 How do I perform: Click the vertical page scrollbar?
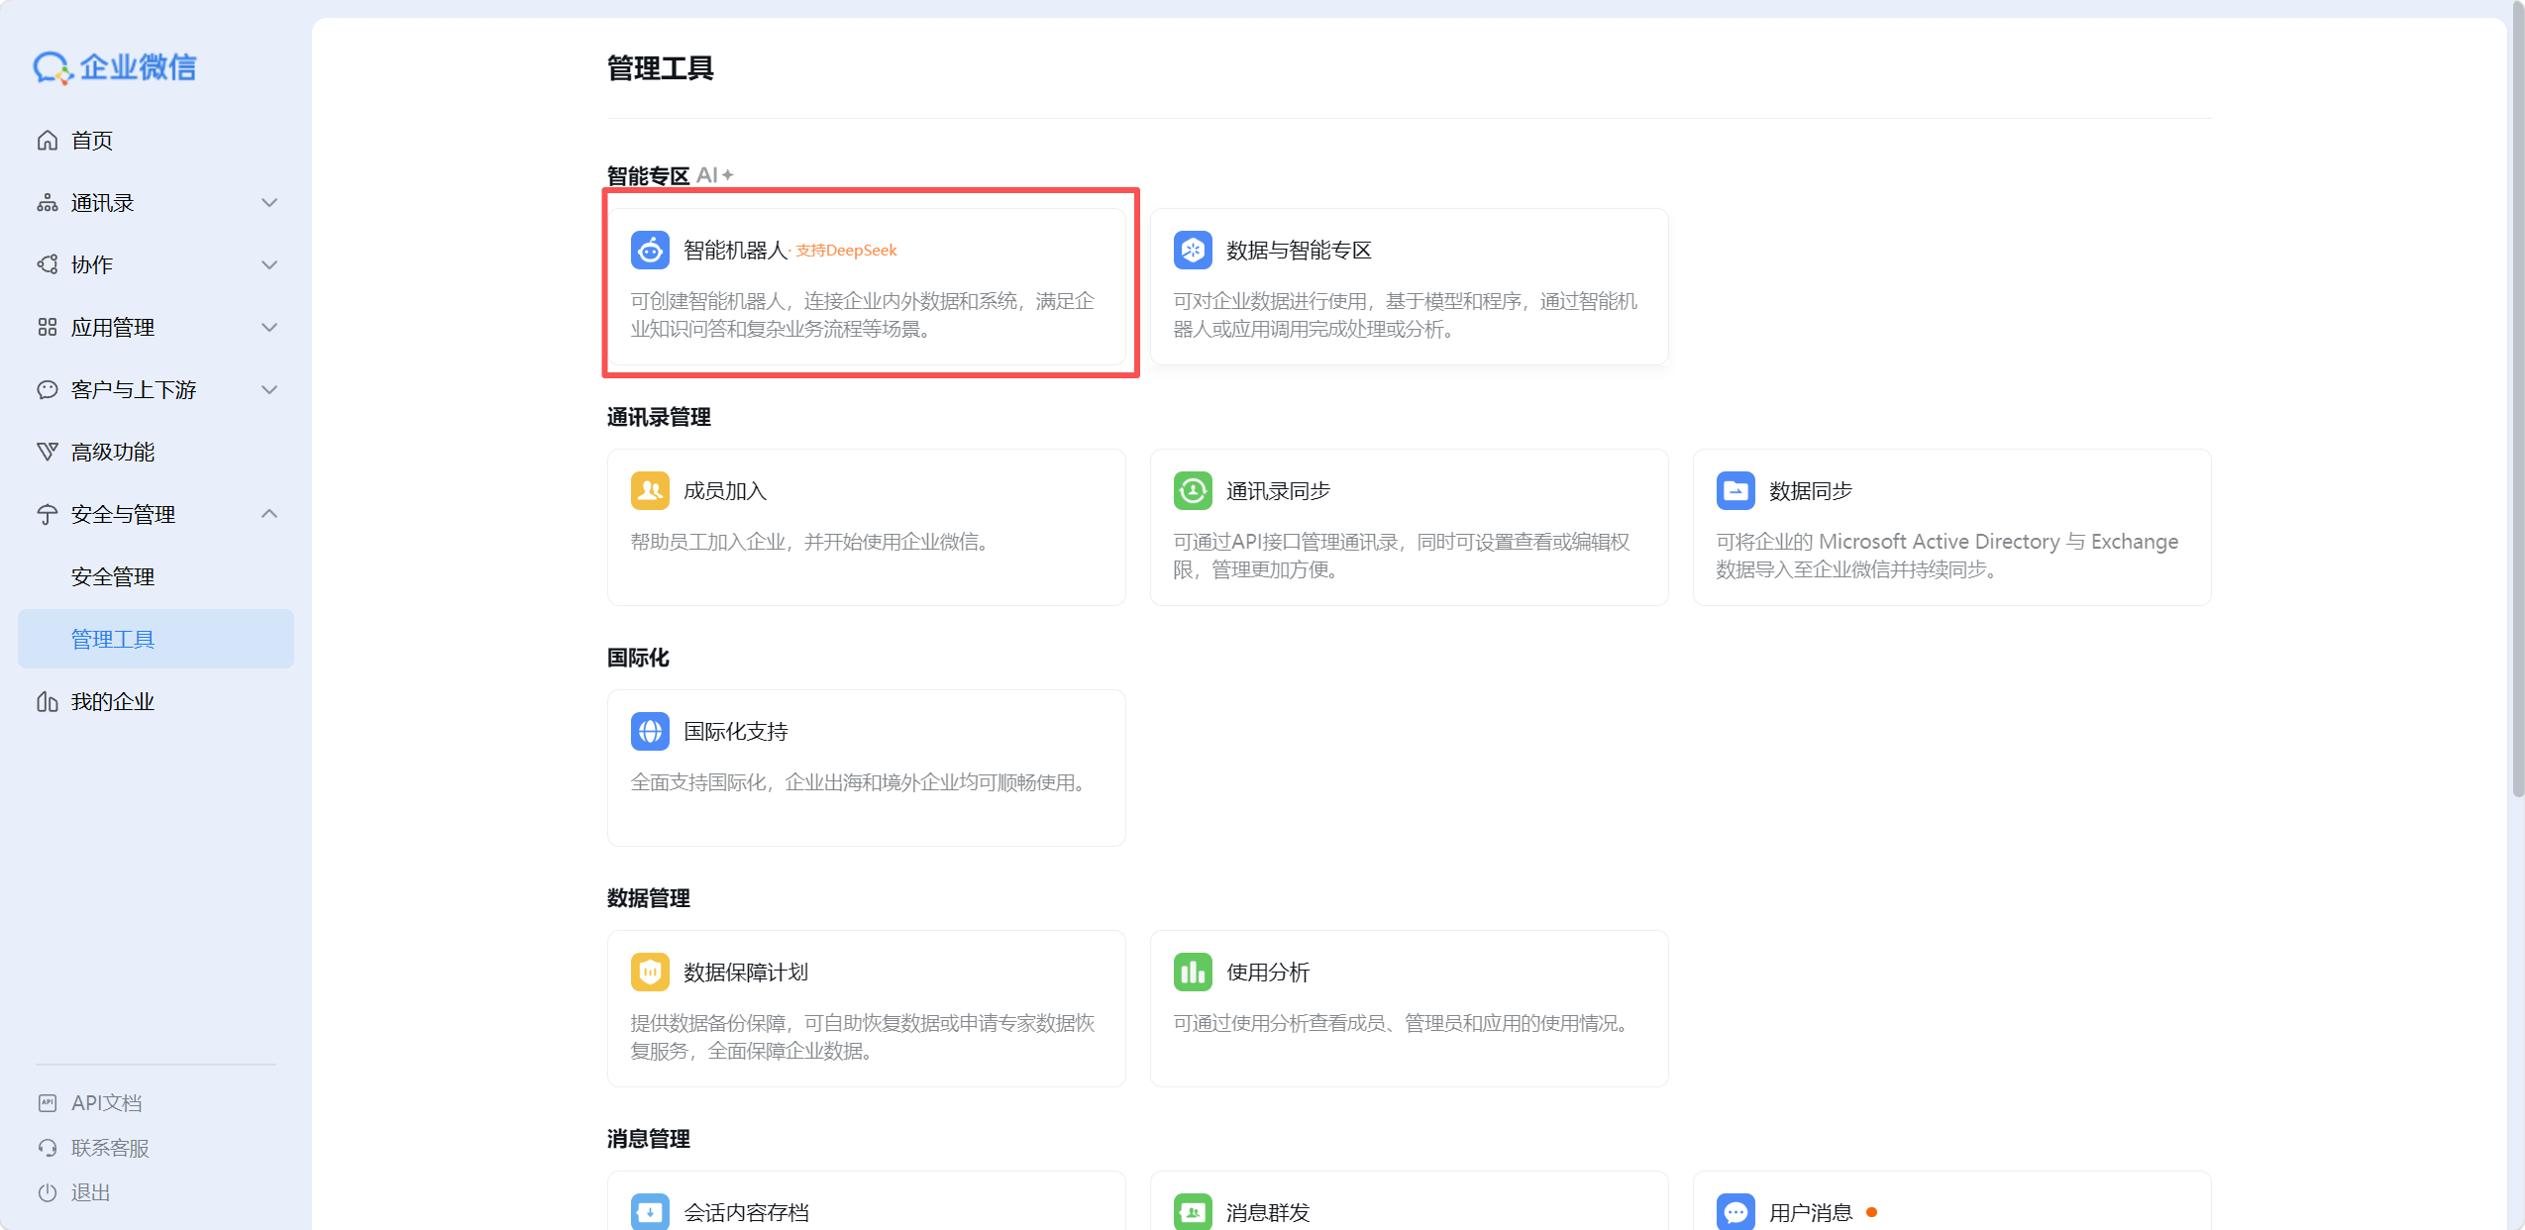coord(2517,396)
